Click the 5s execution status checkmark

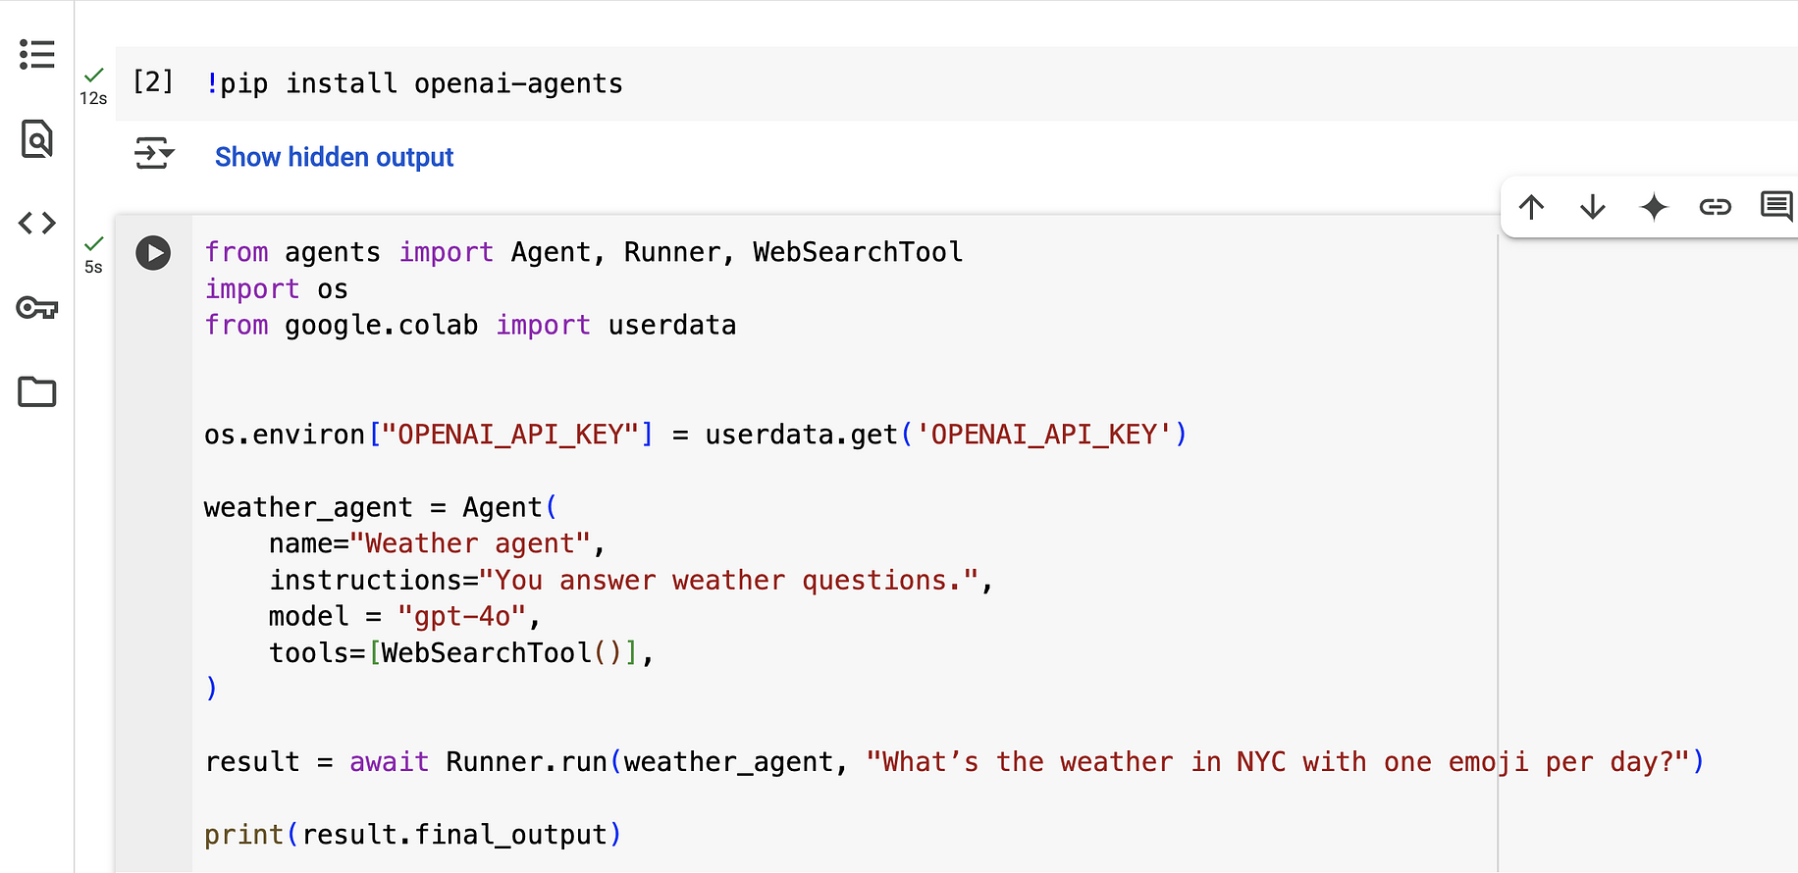[x=94, y=243]
